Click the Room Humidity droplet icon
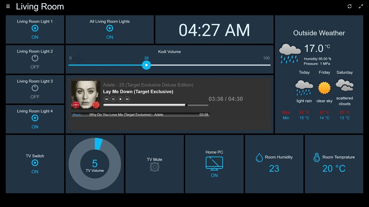Viewport: 369px width, 207px height. coord(259,157)
